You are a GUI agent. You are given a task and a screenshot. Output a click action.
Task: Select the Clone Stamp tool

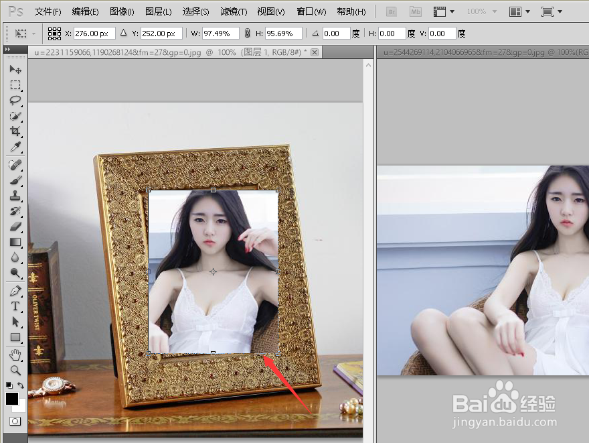(15, 196)
